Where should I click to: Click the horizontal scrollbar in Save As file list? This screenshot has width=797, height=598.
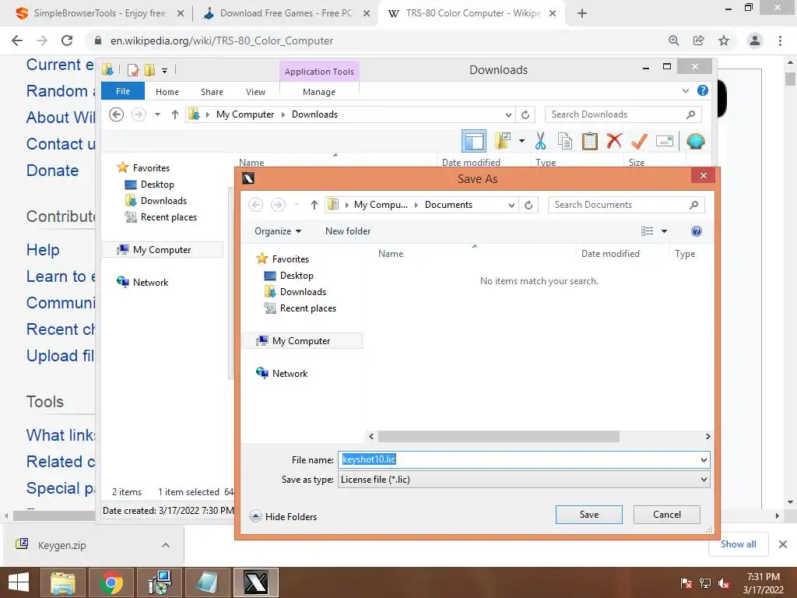(499, 437)
